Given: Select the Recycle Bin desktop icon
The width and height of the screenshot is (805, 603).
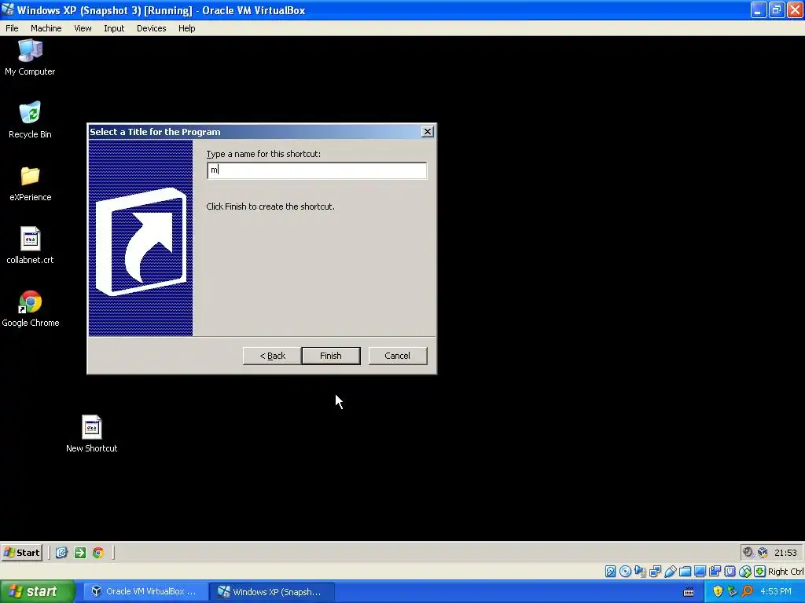Looking at the screenshot, I should click(30, 120).
